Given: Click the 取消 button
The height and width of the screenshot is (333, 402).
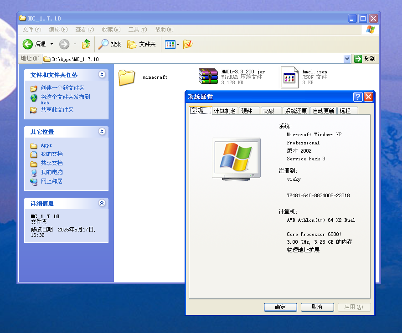Looking at the screenshot, I should pyautogui.click(x=317, y=307).
